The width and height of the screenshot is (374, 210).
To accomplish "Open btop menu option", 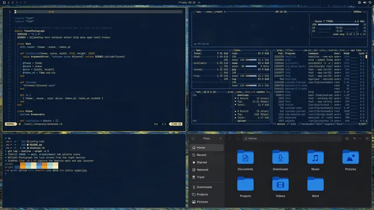I will (x=209, y=12).
